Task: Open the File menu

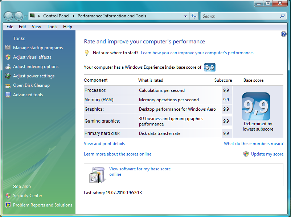Action: [x=10, y=27]
